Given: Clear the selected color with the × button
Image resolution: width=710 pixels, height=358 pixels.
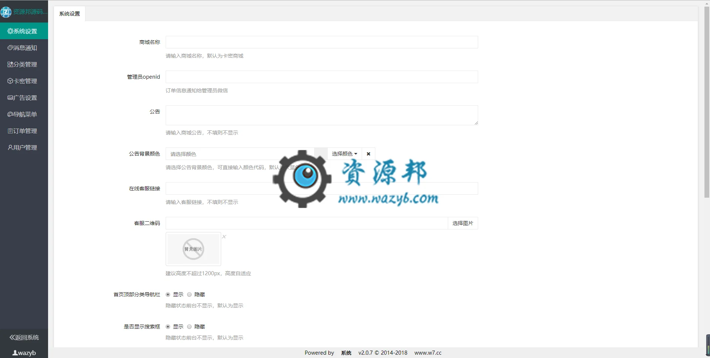Looking at the screenshot, I should pyautogui.click(x=368, y=154).
